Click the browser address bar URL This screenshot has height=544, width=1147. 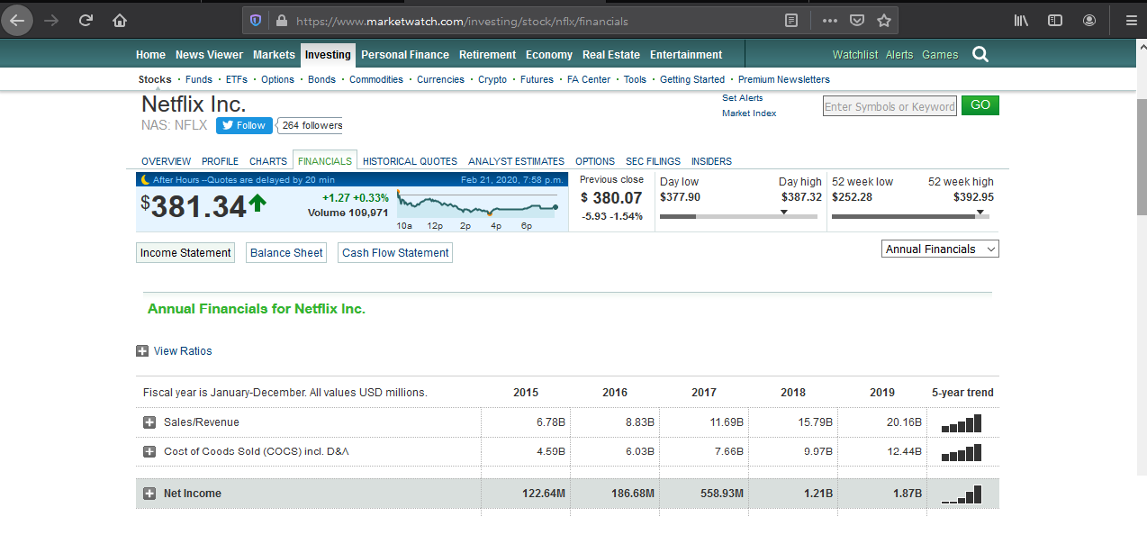pyautogui.click(x=462, y=21)
